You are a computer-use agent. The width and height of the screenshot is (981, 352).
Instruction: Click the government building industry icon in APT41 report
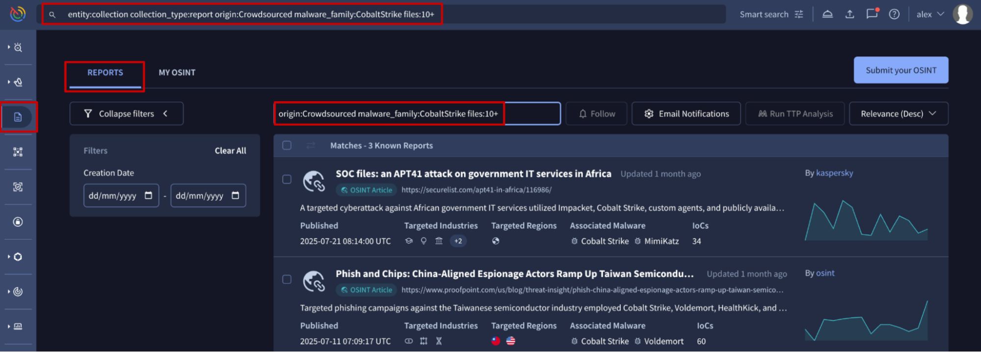[439, 241]
